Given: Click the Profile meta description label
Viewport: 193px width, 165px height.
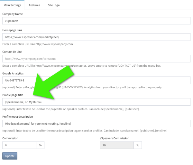Looking at the screenshot, I should tap(18, 117).
